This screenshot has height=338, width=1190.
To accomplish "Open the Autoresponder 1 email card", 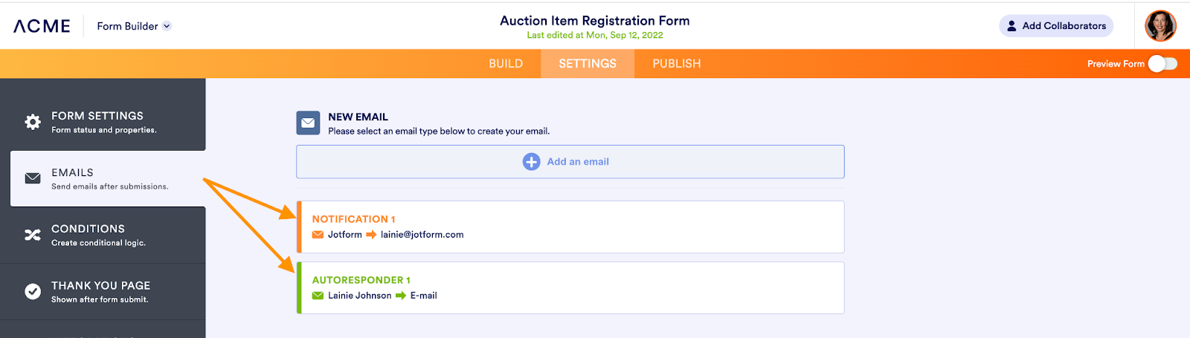I will pos(570,287).
